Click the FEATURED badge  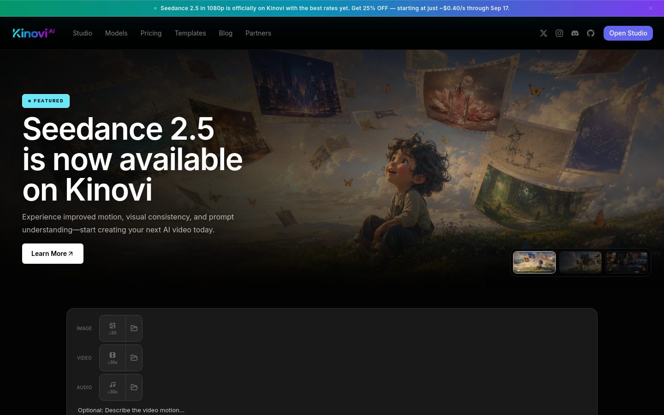coord(46,101)
